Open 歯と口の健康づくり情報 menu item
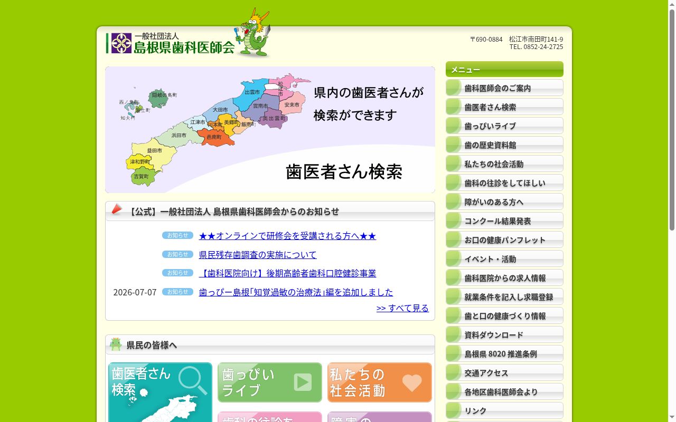 pos(504,315)
